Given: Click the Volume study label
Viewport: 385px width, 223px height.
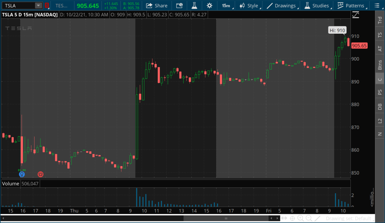Looking at the screenshot, I should click(11, 184).
